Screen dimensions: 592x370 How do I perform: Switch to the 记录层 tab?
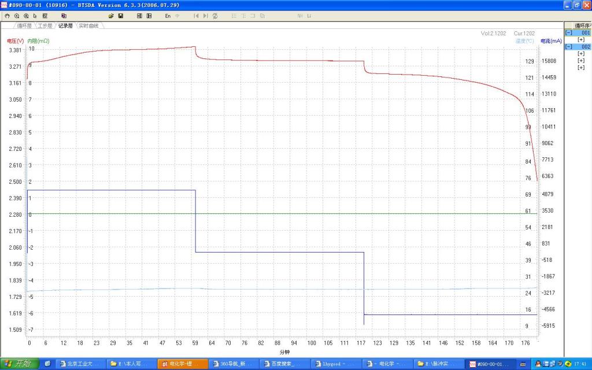click(x=65, y=25)
